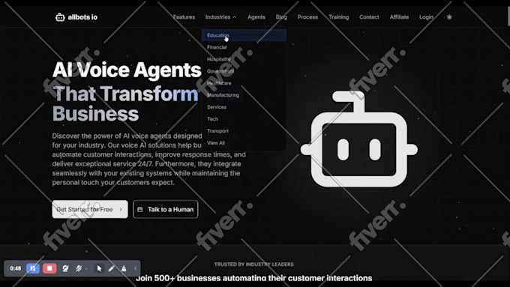Select Transport in Industries menu
The width and height of the screenshot is (510, 287).
[244, 131]
